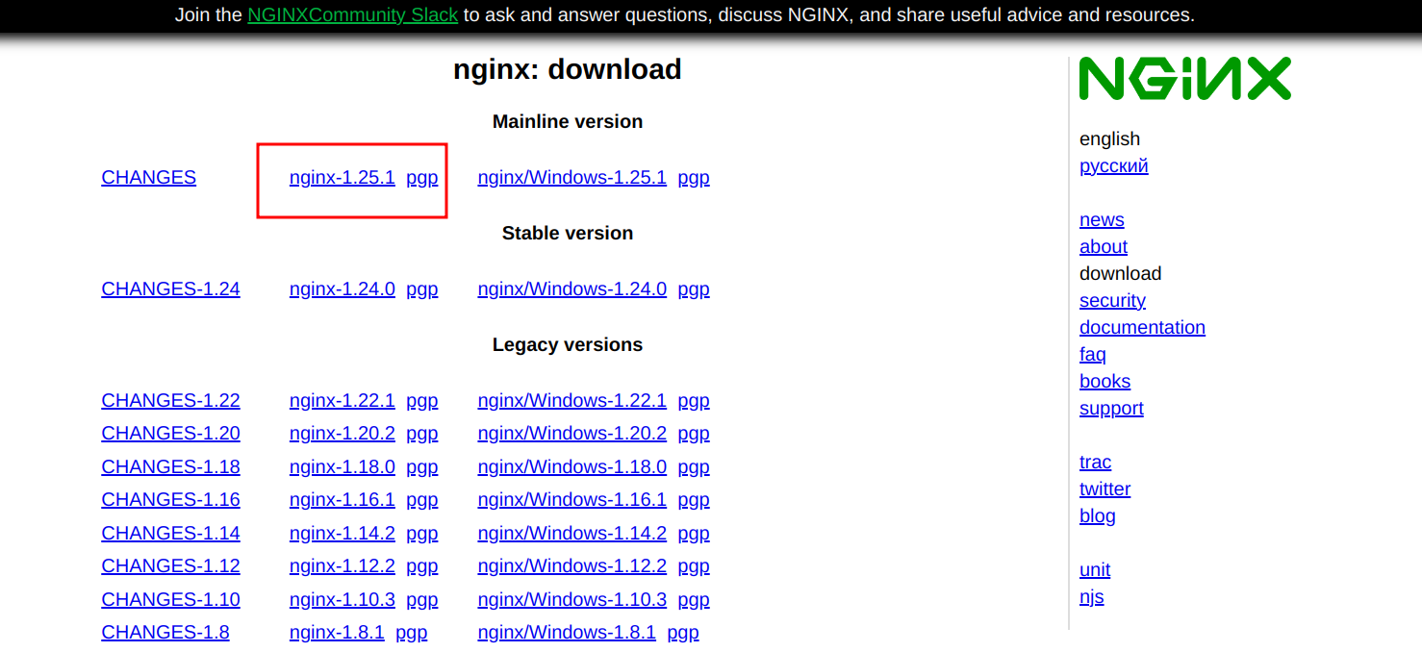Image resolution: width=1422 pixels, height=652 pixels.
Task: Open pgp signature for nginx-1.22.1
Action: pos(422,400)
